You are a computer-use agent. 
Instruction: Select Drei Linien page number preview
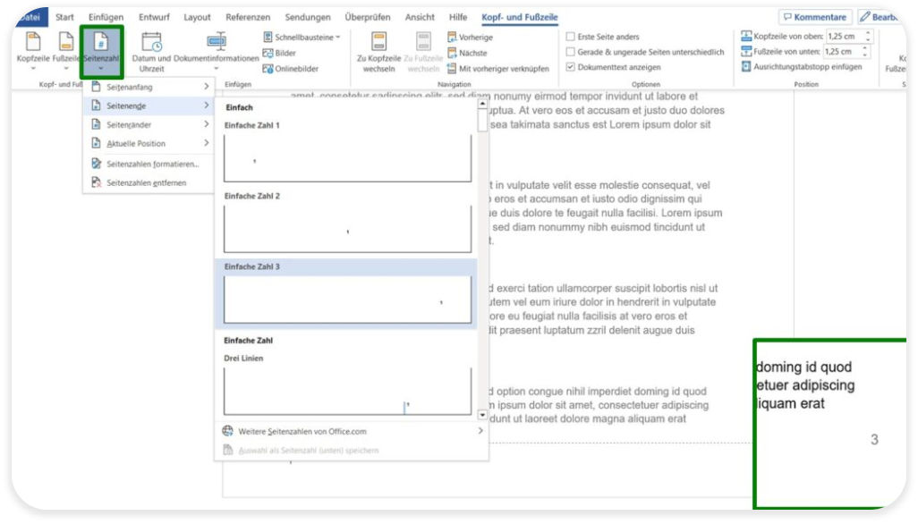347,392
